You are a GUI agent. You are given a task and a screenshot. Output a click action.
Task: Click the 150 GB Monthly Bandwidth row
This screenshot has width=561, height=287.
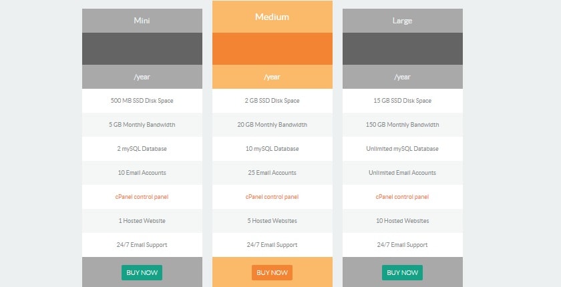403,125
